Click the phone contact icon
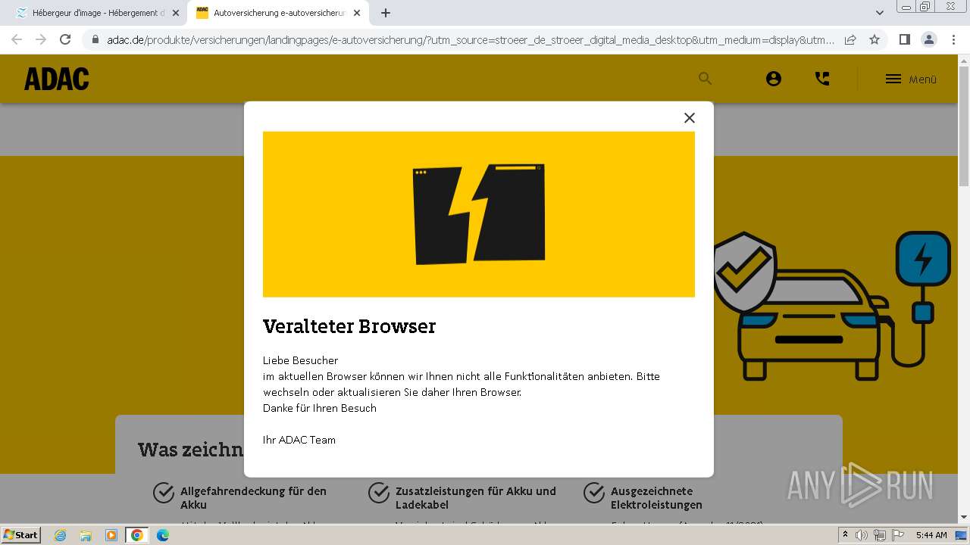 click(822, 79)
